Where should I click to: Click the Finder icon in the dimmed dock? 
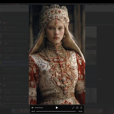pyautogui.click(x=13, y=111)
